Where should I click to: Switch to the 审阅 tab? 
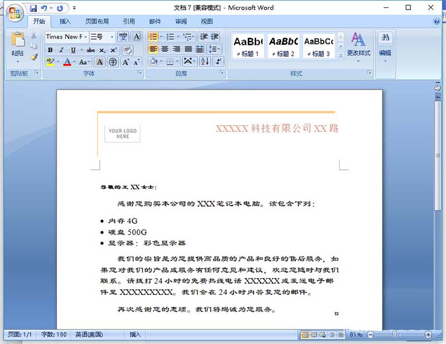coord(181,21)
